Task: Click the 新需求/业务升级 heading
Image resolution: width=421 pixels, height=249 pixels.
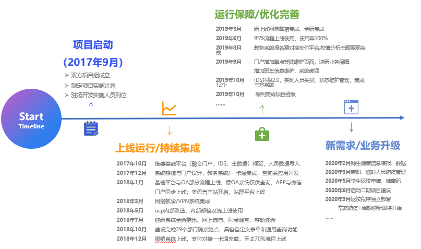Action: [x=363, y=145]
